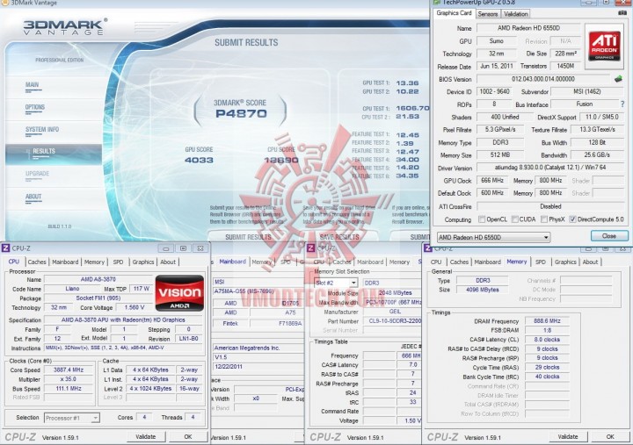Open Graphics tab in rightmost CPU-Z window
Screen dimensions: 633x445
coord(565,262)
